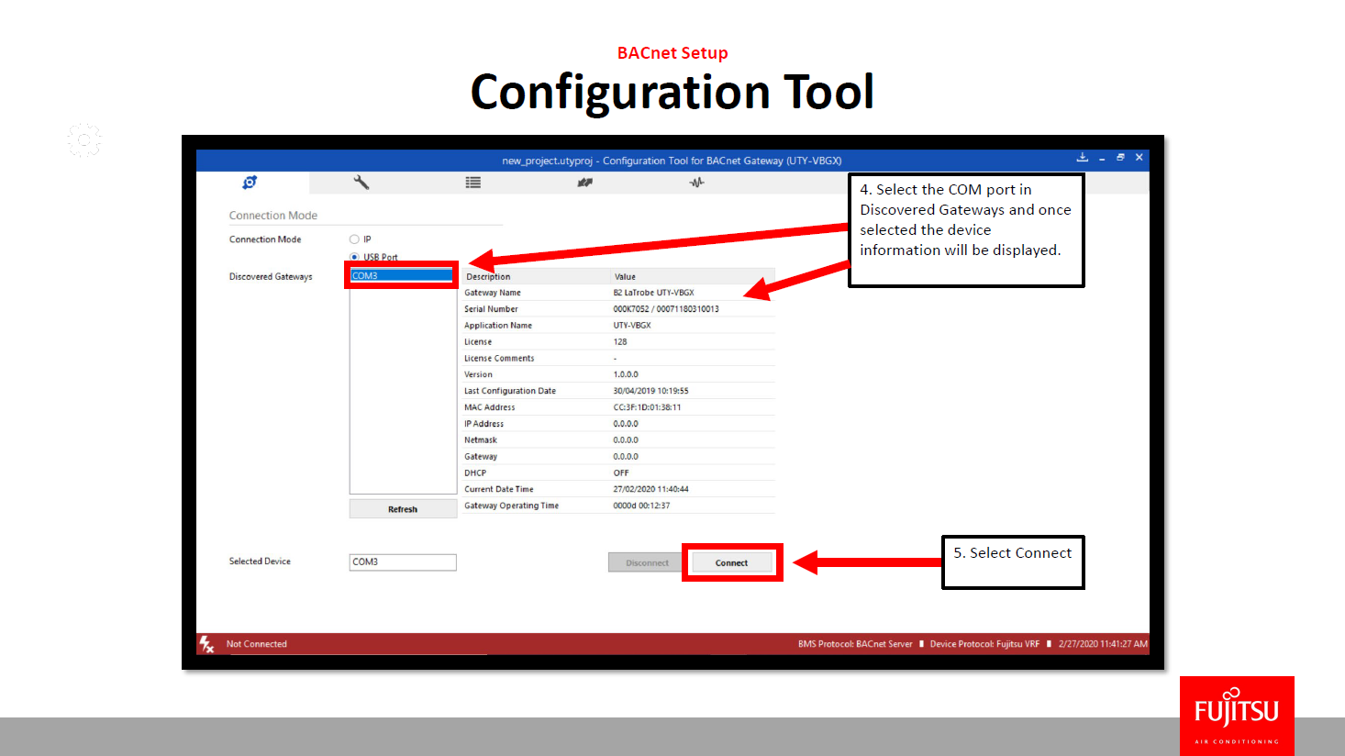This screenshot has height=756, width=1345.
Task: Click Not Connected status text
Action: [257, 644]
